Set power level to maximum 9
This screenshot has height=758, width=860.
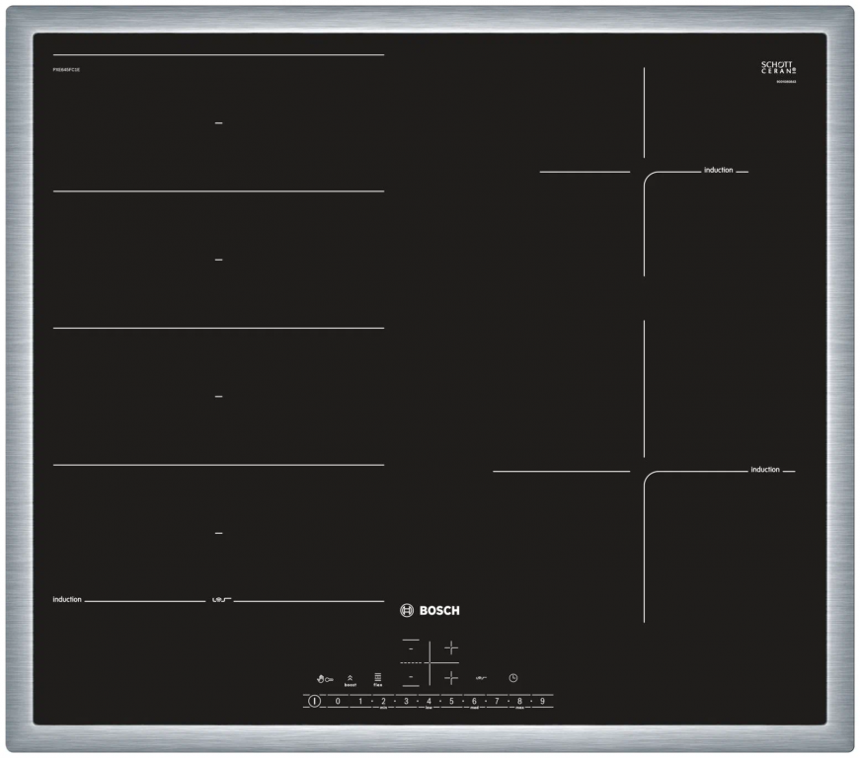(542, 701)
